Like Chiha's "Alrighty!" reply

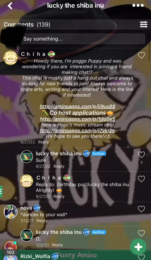tap(141, 179)
